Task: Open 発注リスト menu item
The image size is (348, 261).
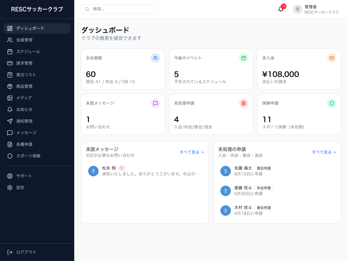Action: (x=37, y=75)
